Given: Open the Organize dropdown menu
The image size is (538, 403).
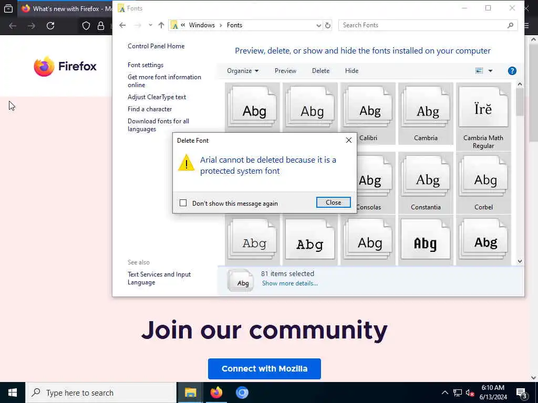Looking at the screenshot, I should click(x=243, y=71).
